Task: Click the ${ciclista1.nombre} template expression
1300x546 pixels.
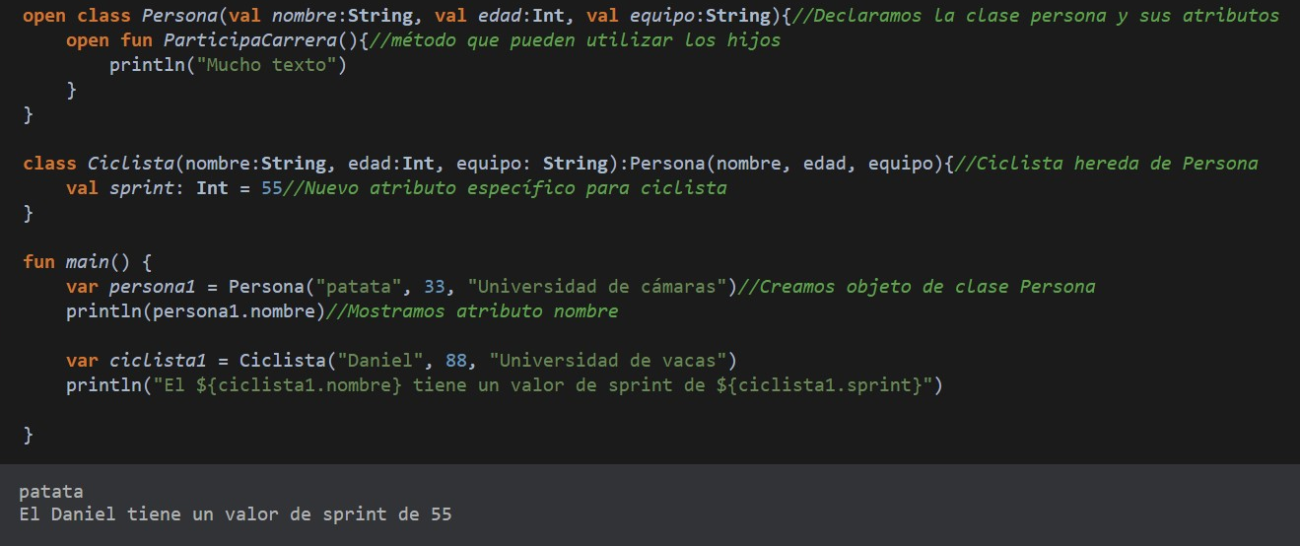Action: click(x=299, y=384)
